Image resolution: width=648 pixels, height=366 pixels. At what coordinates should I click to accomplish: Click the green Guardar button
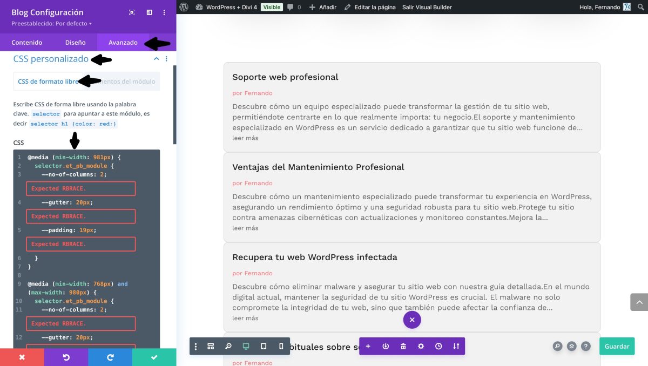pyautogui.click(x=617, y=346)
